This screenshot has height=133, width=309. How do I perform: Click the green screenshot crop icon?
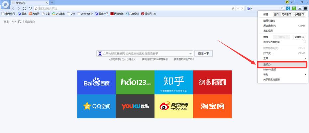click(294, 8)
